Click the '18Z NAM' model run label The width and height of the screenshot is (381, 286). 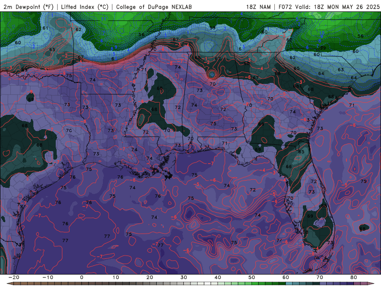coord(258,7)
